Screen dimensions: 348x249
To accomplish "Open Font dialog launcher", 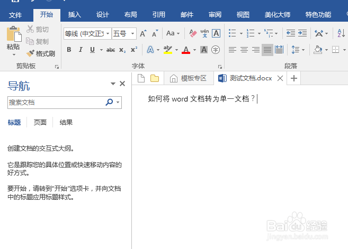I will pos(220,67).
